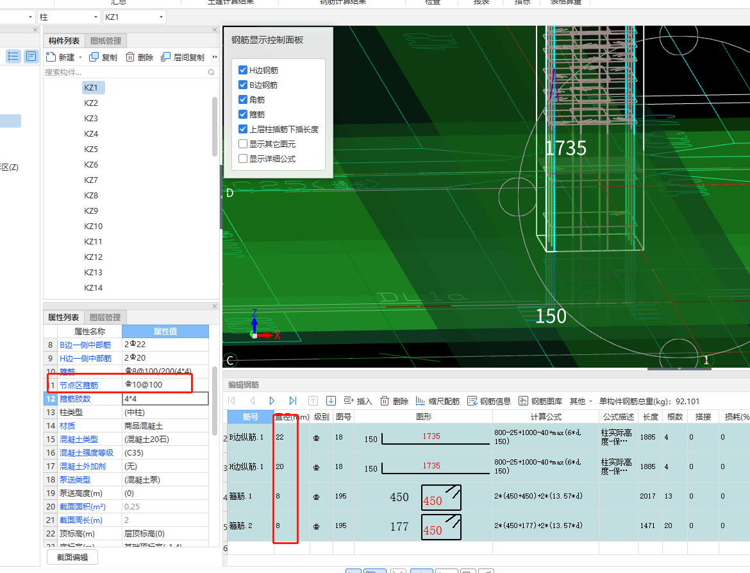750x573 pixels.
Task: Click the search magnifier in component search box
Action: click(x=211, y=73)
